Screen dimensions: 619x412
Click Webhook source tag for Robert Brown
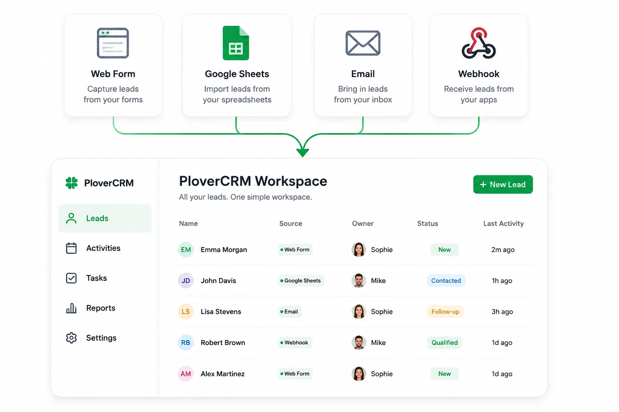(x=295, y=342)
